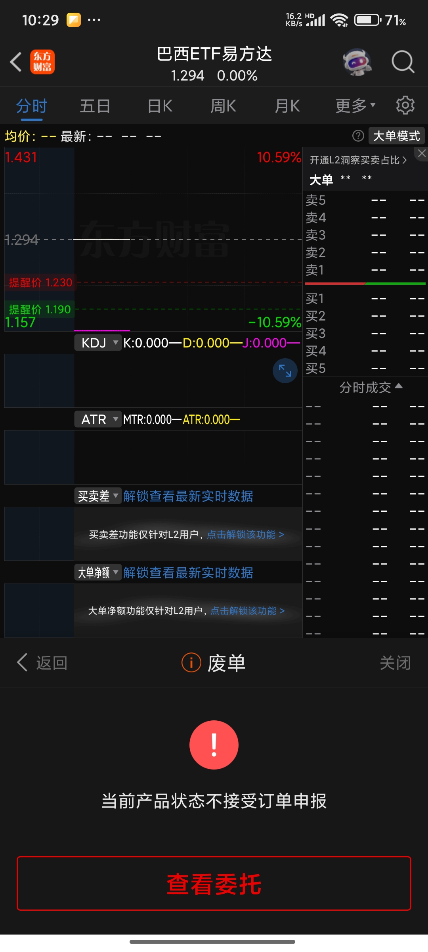The width and height of the screenshot is (428, 952).
Task: Select the 买4 order book row
Action: point(365,351)
